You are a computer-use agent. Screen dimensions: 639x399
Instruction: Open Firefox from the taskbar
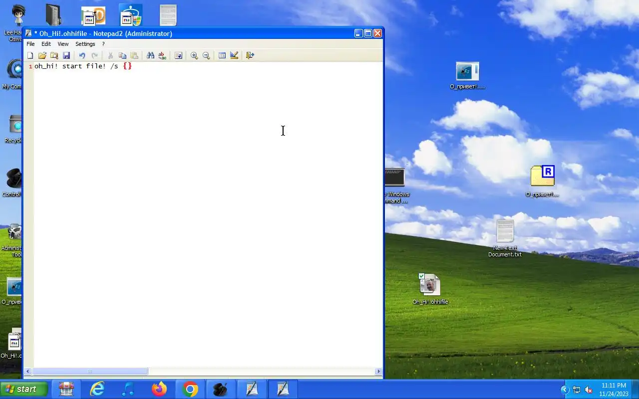click(x=159, y=389)
